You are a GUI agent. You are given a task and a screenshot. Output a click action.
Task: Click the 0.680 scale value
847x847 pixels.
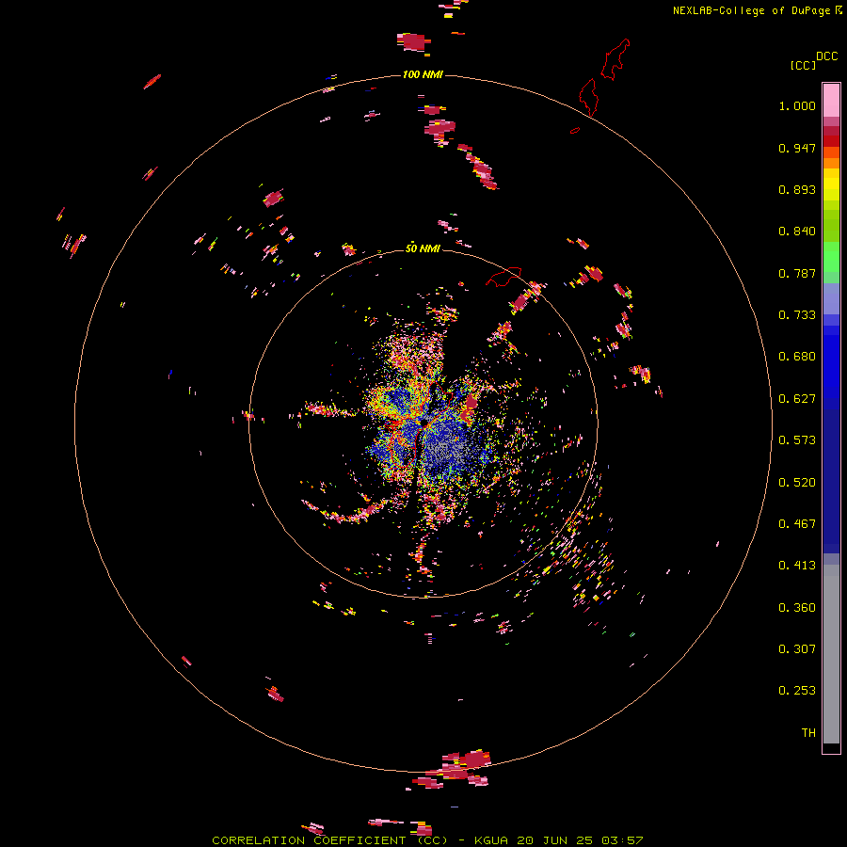(797, 357)
